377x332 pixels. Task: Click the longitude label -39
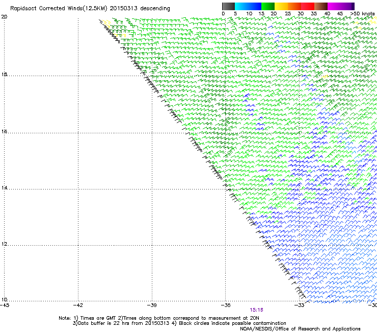pos(152,305)
